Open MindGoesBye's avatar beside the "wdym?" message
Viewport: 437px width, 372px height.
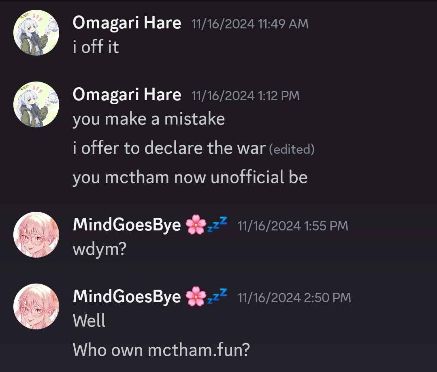36,234
